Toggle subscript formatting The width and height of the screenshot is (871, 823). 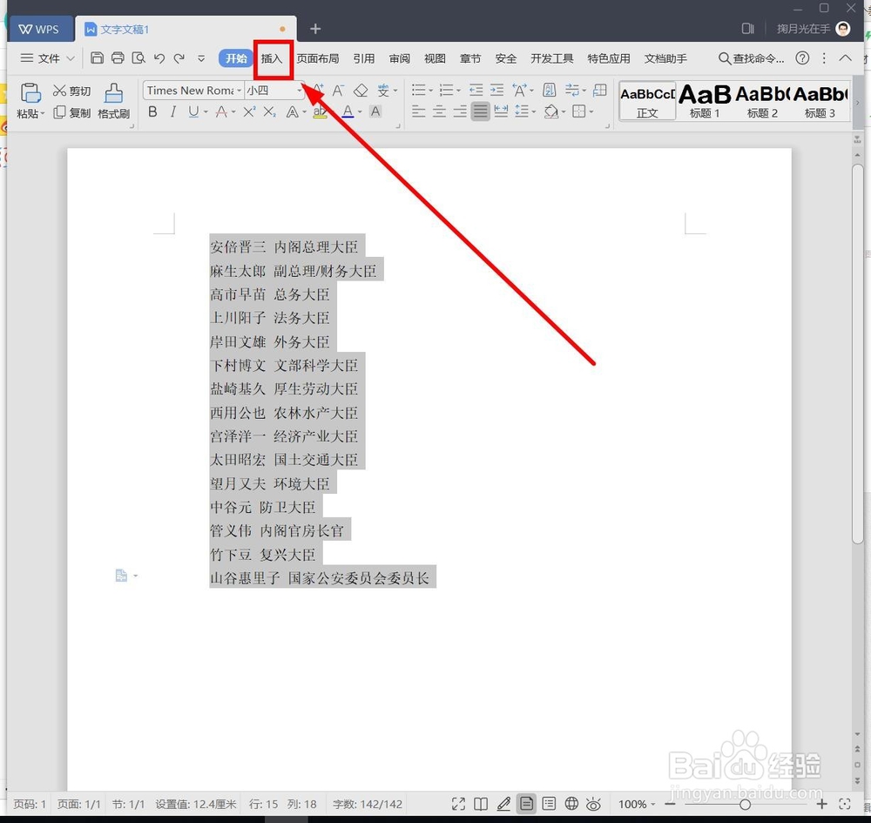tap(269, 112)
